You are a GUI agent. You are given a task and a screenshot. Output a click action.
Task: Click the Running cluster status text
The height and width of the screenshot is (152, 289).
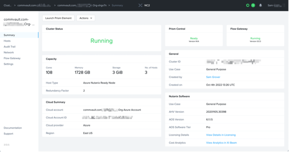coord(101,41)
